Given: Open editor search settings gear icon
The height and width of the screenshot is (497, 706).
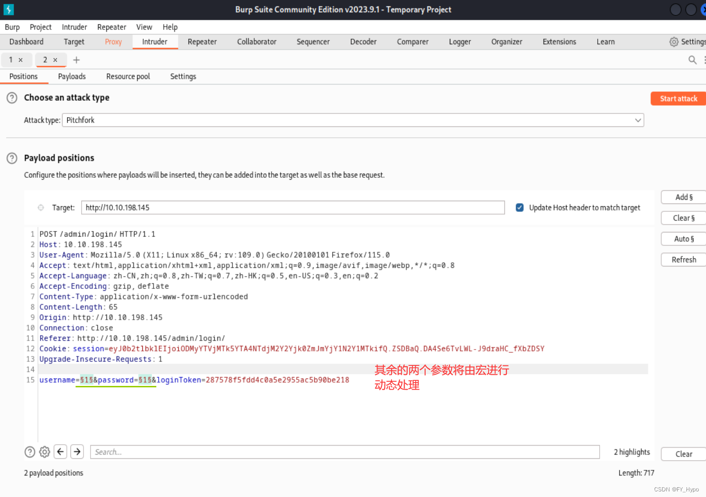Looking at the screenshot, I should (x=44, y=452).
